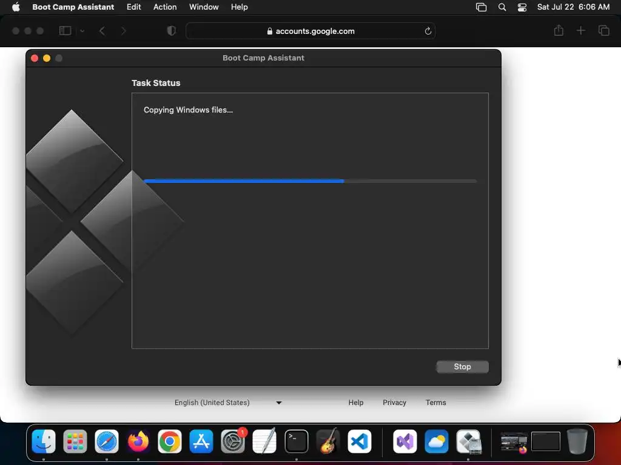
Task: Open the App Store from the Dock
Action: 201,441
